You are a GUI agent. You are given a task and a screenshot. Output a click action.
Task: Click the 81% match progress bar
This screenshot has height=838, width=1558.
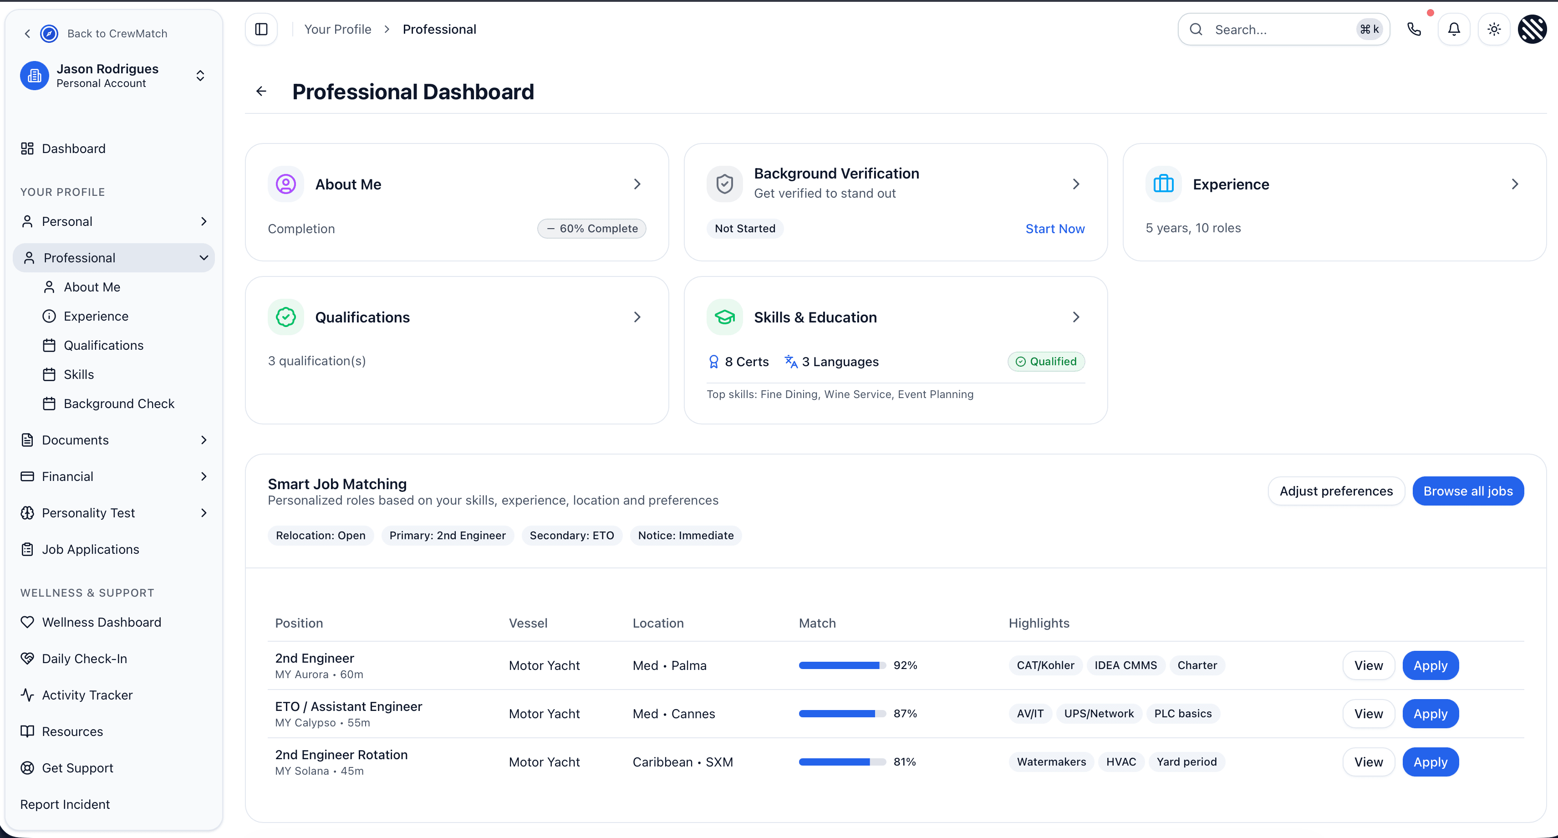(x=842, y=762)
